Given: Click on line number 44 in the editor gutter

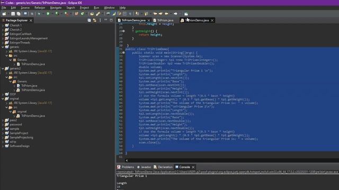Looking at the screenshot, I should [x=121, y=96].
